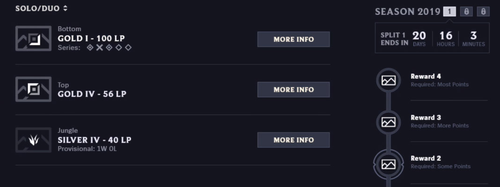500x187 pixels.
Task: Click the Bottom lane position icon
Action: pos(34,38)
